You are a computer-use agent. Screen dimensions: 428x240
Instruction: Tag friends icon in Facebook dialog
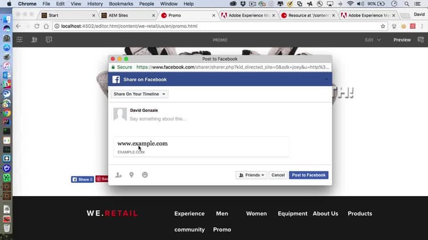[x=118, y=175]
